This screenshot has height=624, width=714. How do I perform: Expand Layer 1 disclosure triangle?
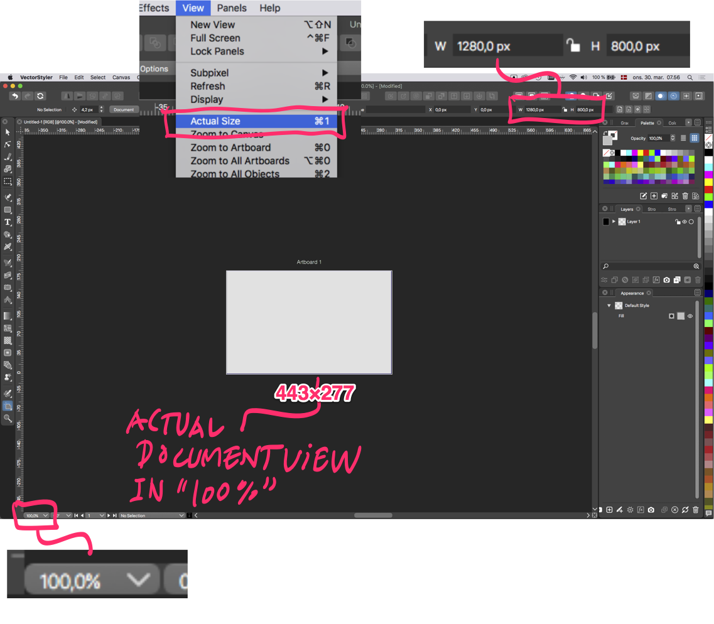pyautogui.click(x=614, y=222)
